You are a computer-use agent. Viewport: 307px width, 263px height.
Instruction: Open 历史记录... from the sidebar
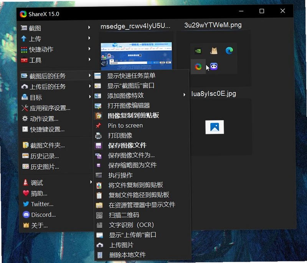(x=45, y=156)
